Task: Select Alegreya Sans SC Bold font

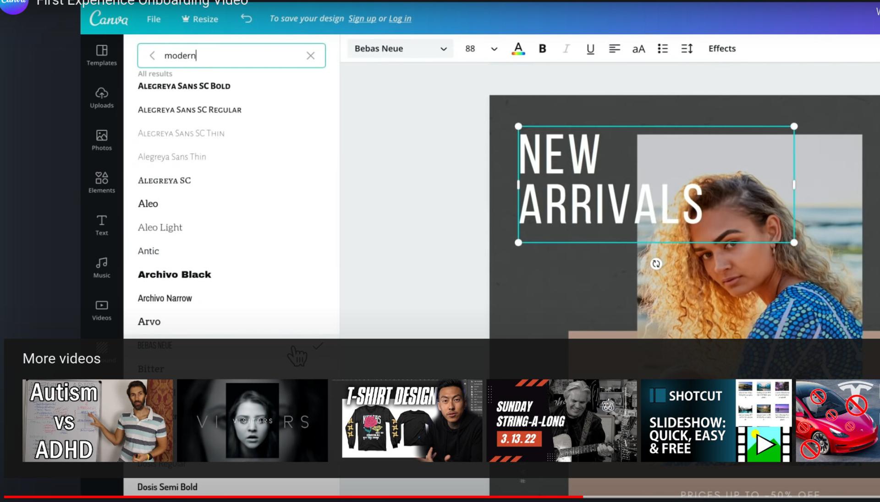Action: point(184,86)
